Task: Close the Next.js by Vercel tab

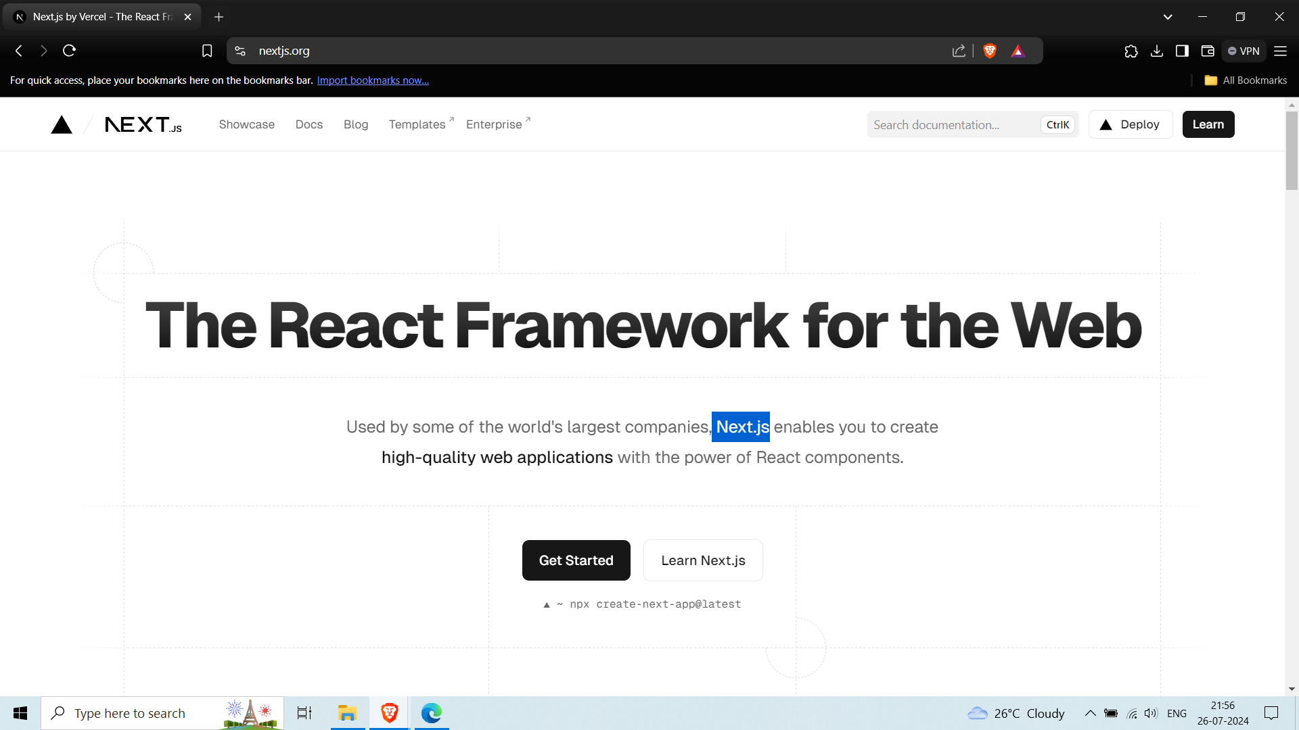Action: [188, 17]
